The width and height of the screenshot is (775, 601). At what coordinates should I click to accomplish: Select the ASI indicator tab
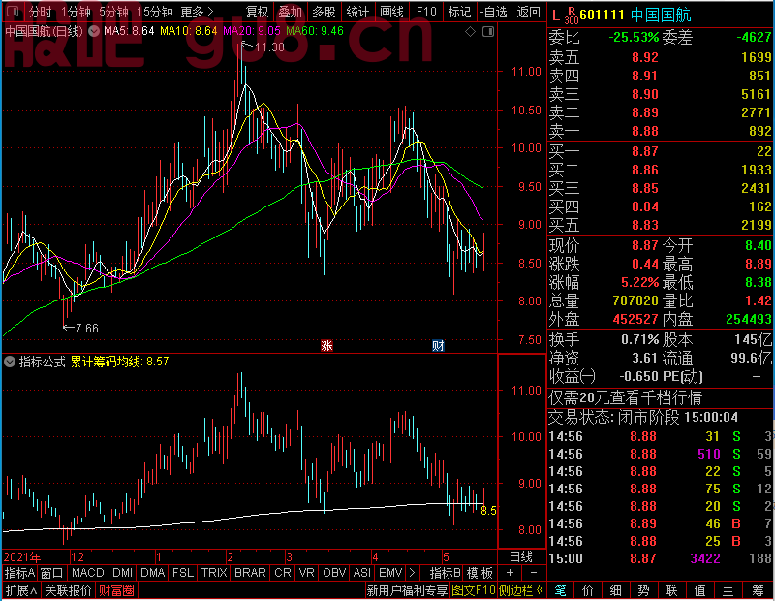[x=361, y=573]
